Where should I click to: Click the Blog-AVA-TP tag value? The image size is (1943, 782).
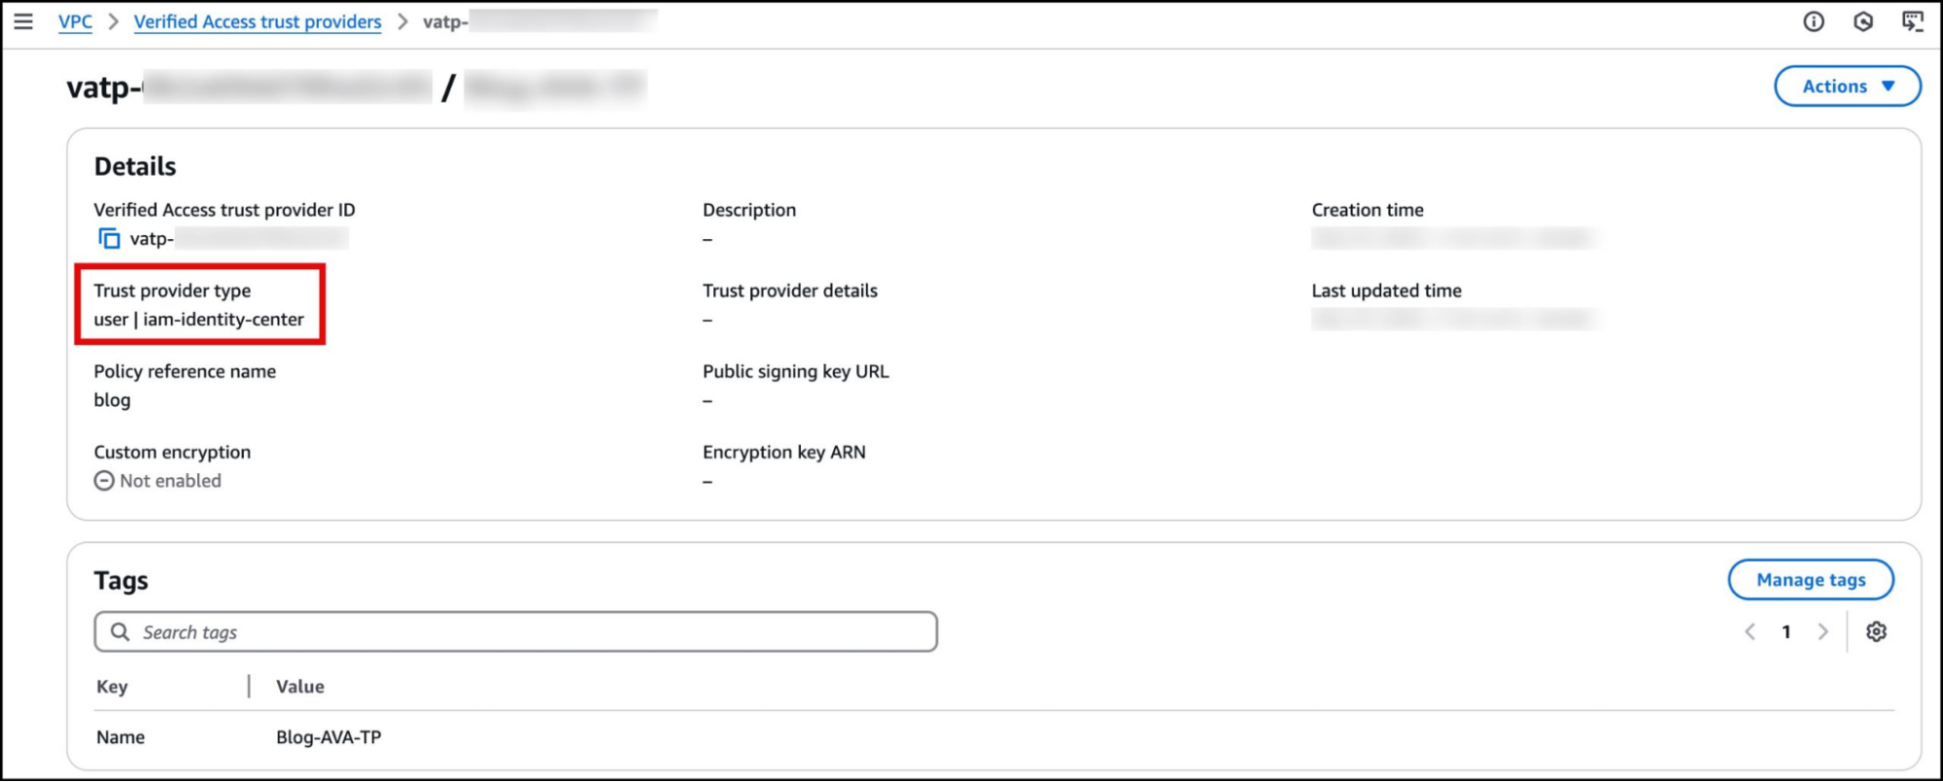[329, 737]
